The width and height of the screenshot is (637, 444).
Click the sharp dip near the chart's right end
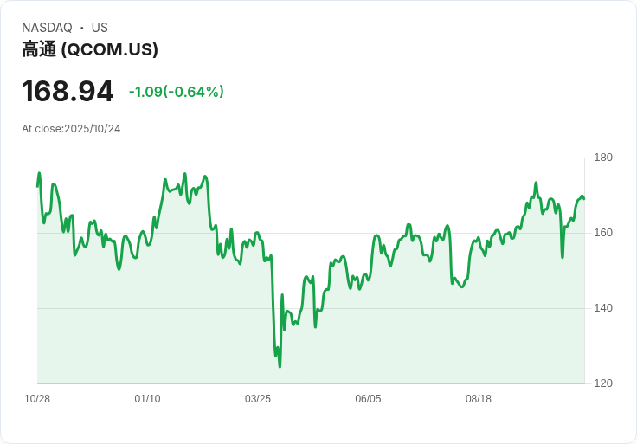563,256
